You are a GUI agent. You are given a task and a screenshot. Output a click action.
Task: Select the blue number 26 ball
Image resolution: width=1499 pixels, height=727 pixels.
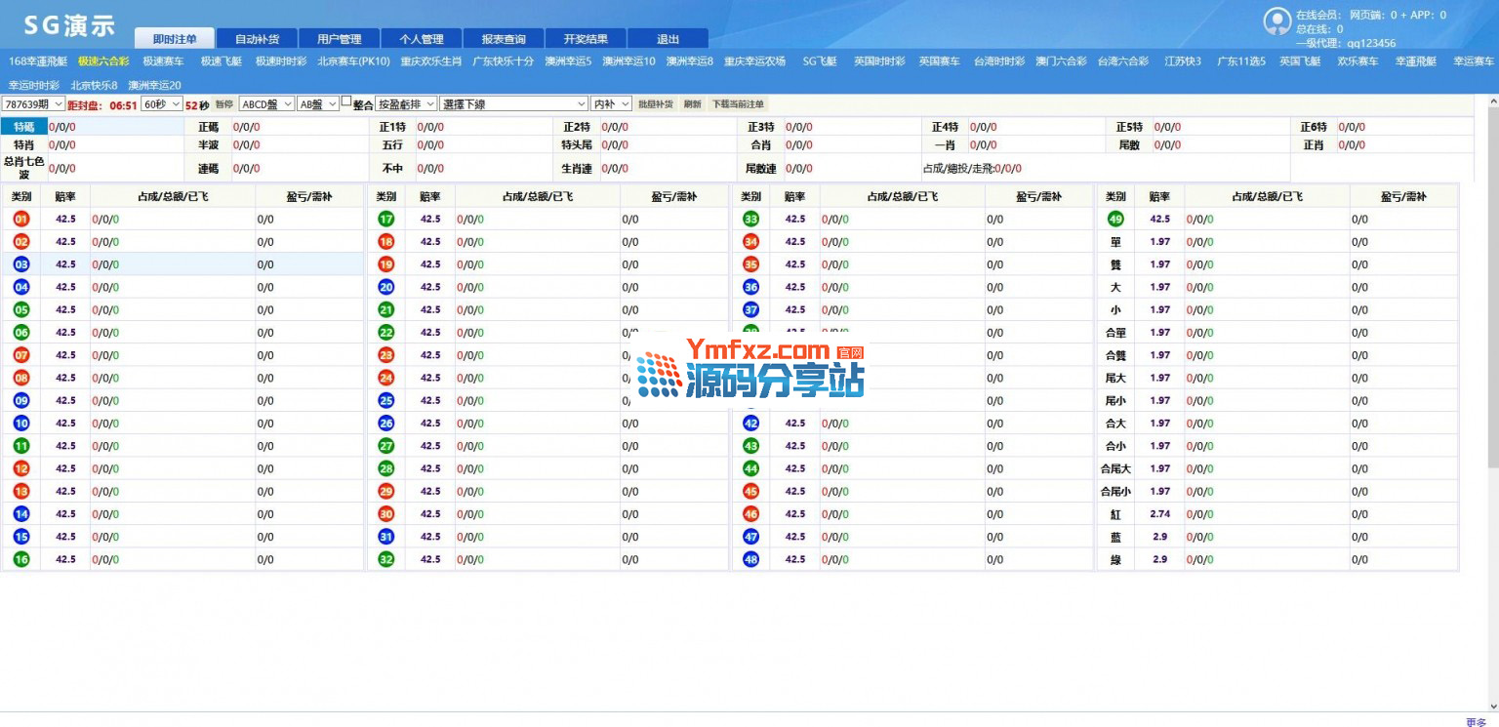[x=386, y=424]
